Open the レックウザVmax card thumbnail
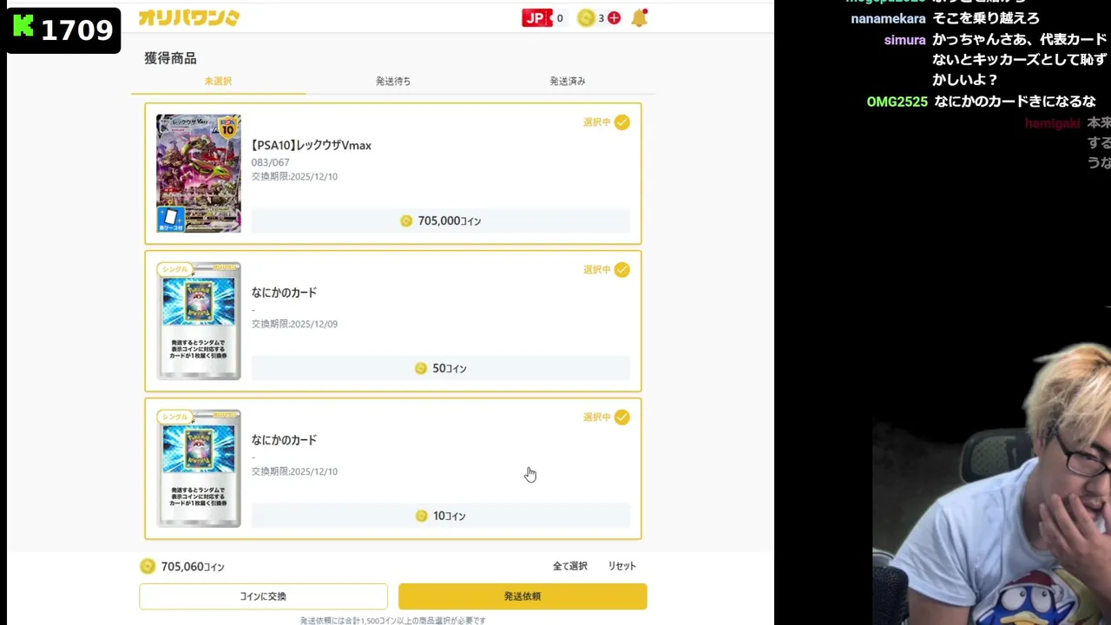 click(199, 174)
